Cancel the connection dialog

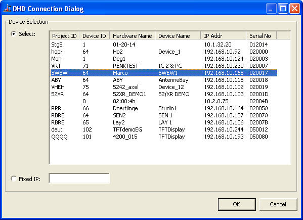coord(278,204)
